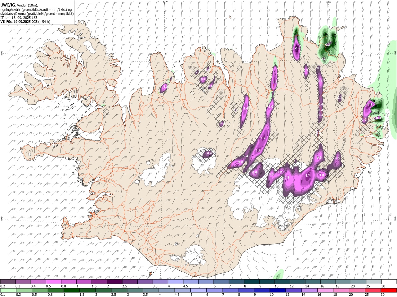Click the '(+54 h)' forecast offset text
This screenshot has width=397, height=297.
coord(44,22)
